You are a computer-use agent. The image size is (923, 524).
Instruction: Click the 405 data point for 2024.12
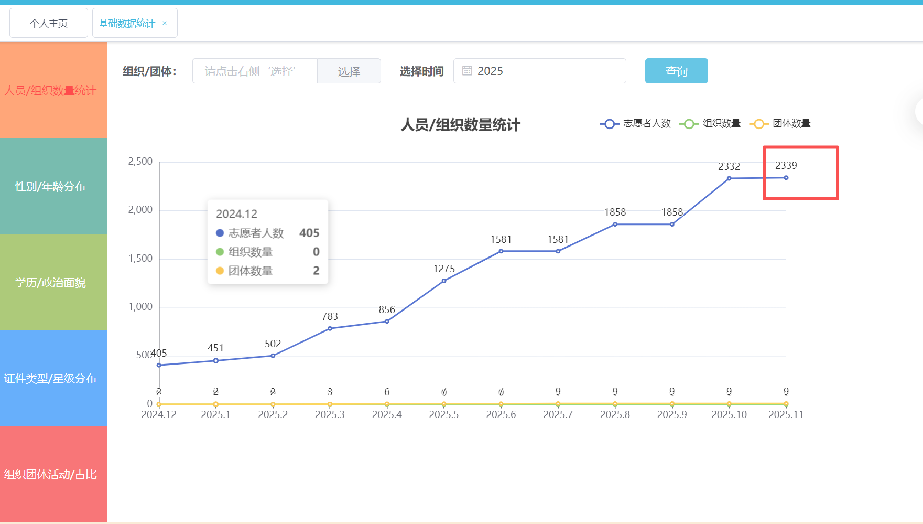click(158, 364)
